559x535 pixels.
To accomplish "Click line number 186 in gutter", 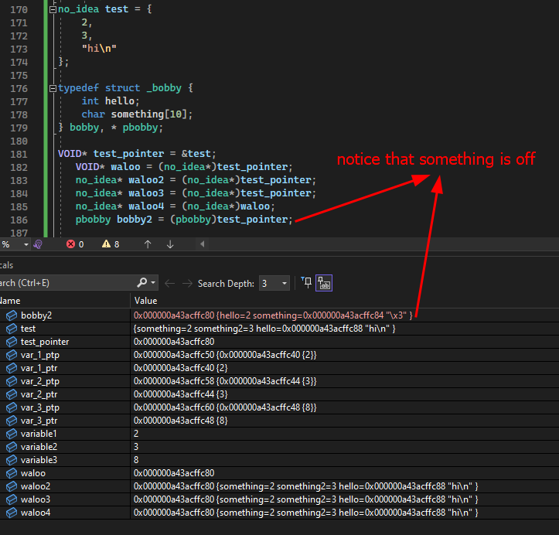I will pyautogui.click(x=19, y=220).
